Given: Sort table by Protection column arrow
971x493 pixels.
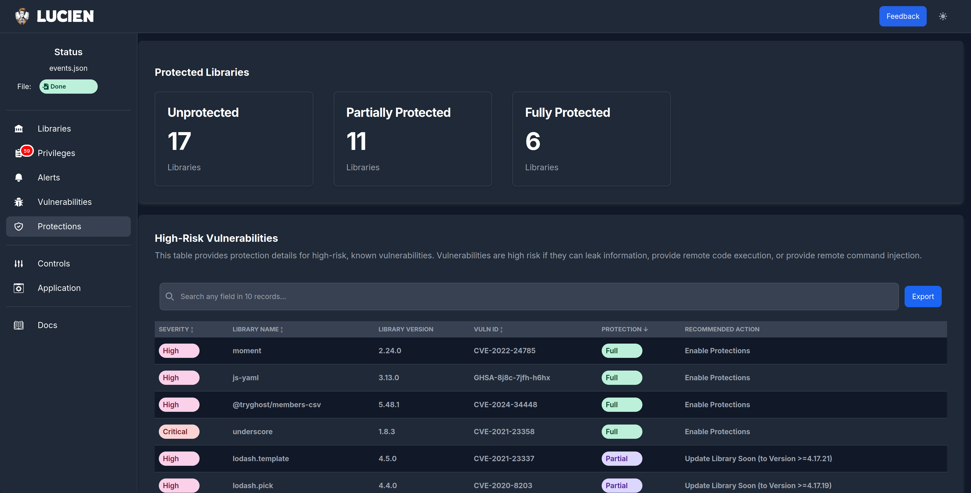Looking at the screenshot, I should coord(645,329).
